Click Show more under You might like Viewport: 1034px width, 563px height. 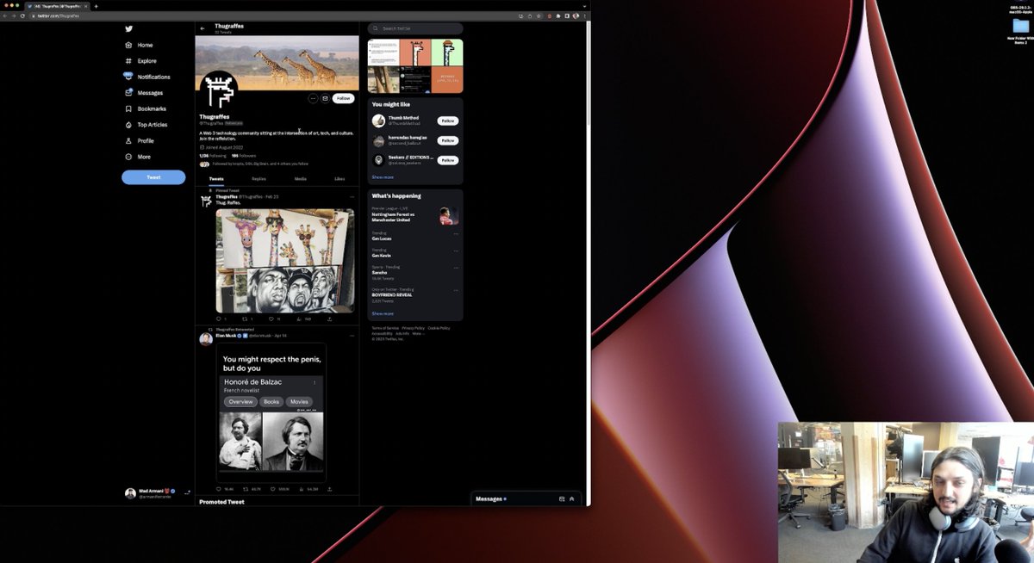click(383, 177)
